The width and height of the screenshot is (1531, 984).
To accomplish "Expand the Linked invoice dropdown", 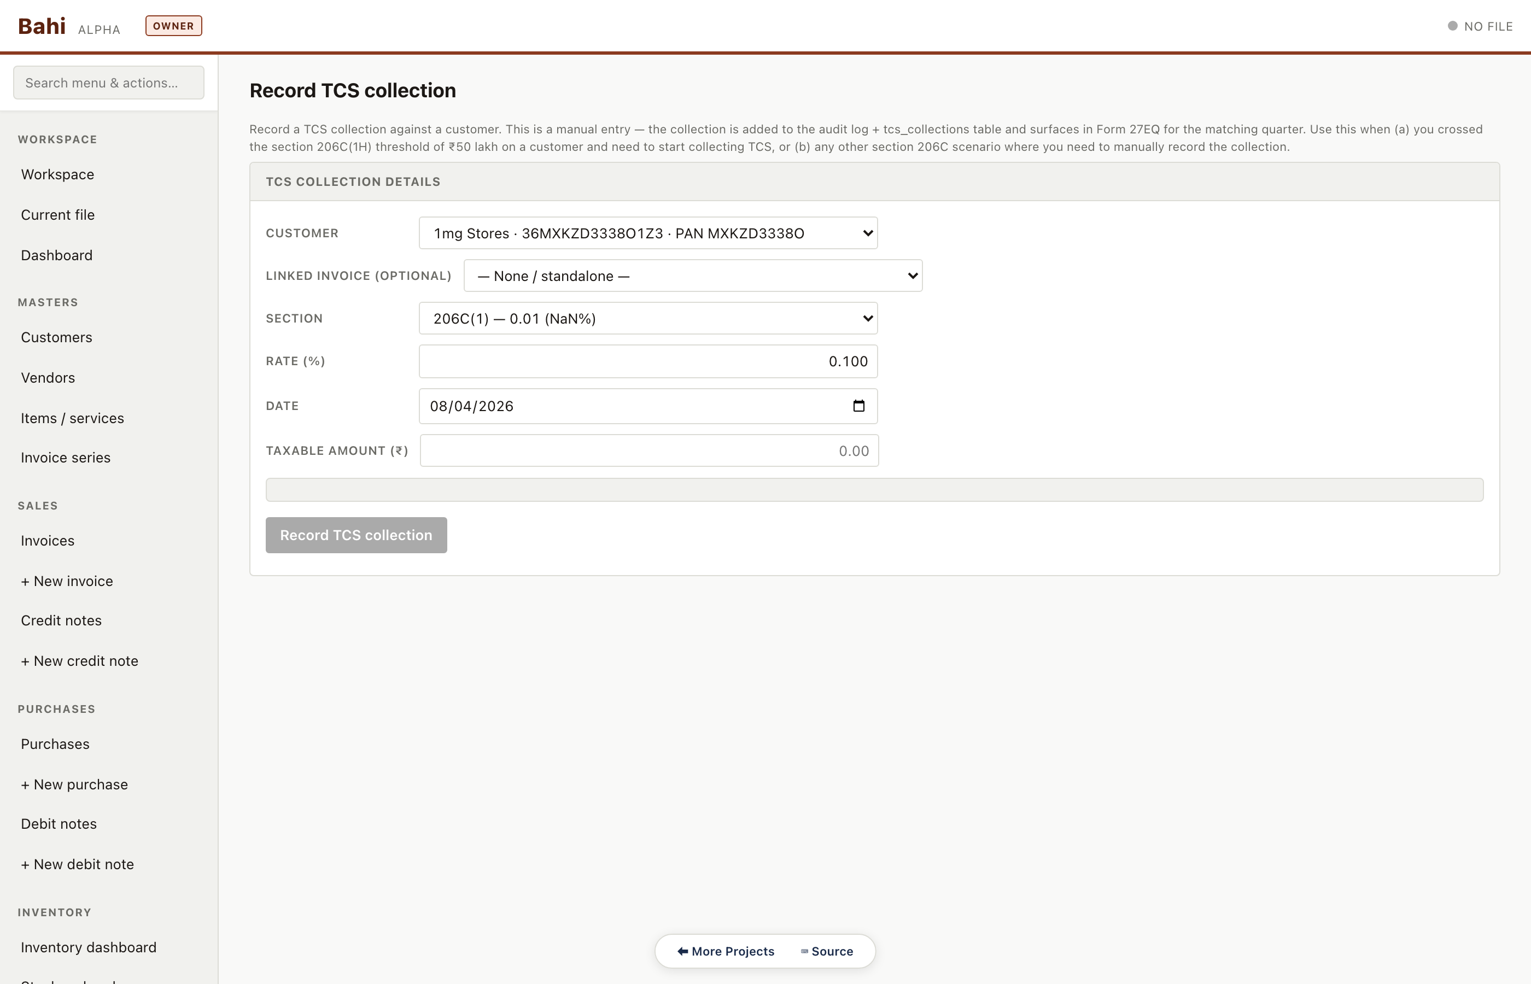I will point(692,276).
